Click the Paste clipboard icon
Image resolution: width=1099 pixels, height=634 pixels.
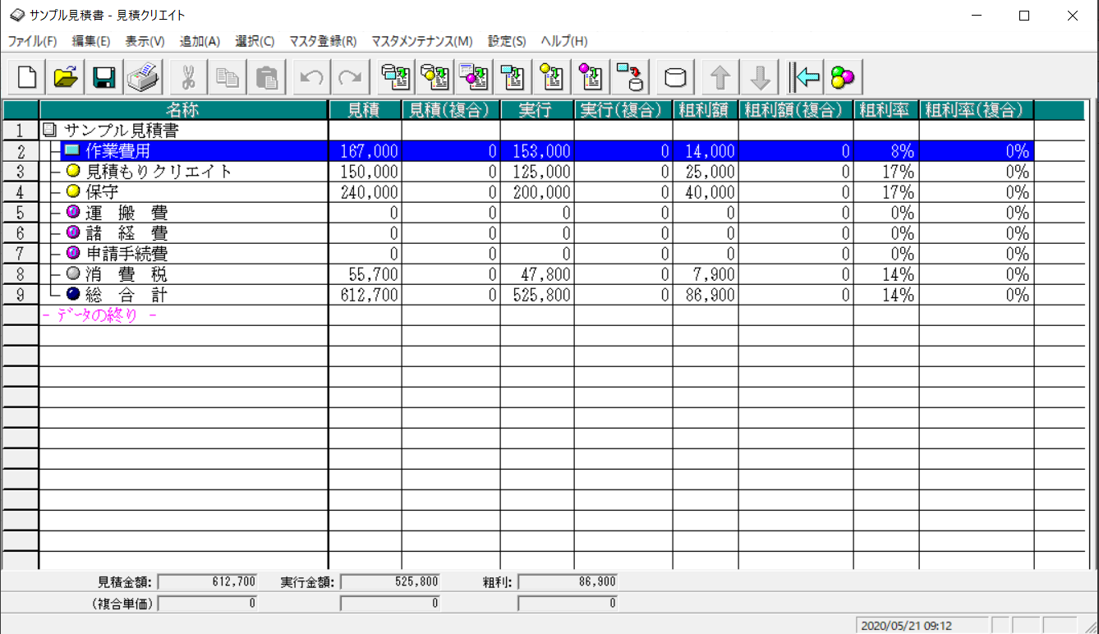tap(266, 78)
